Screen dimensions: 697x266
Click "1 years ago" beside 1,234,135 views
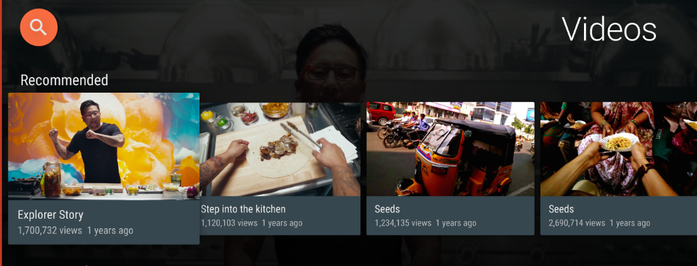pyautogui.click(x=456, y=223)
